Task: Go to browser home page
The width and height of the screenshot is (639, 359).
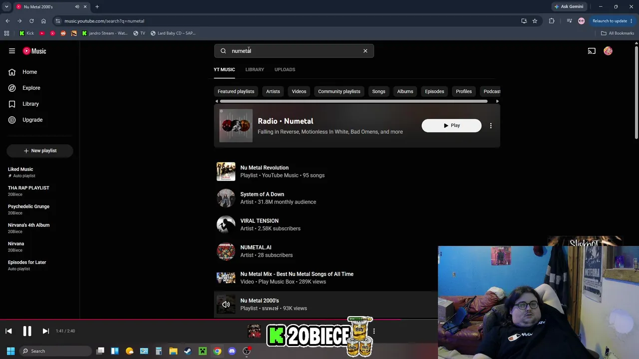Action: click(43, 21)
